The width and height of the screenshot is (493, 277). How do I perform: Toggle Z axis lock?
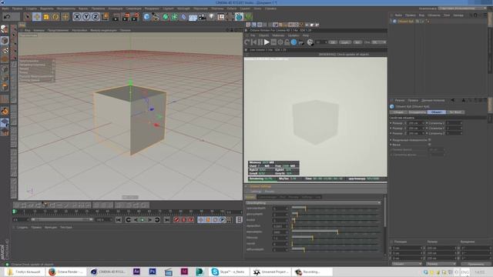(96, 17)
